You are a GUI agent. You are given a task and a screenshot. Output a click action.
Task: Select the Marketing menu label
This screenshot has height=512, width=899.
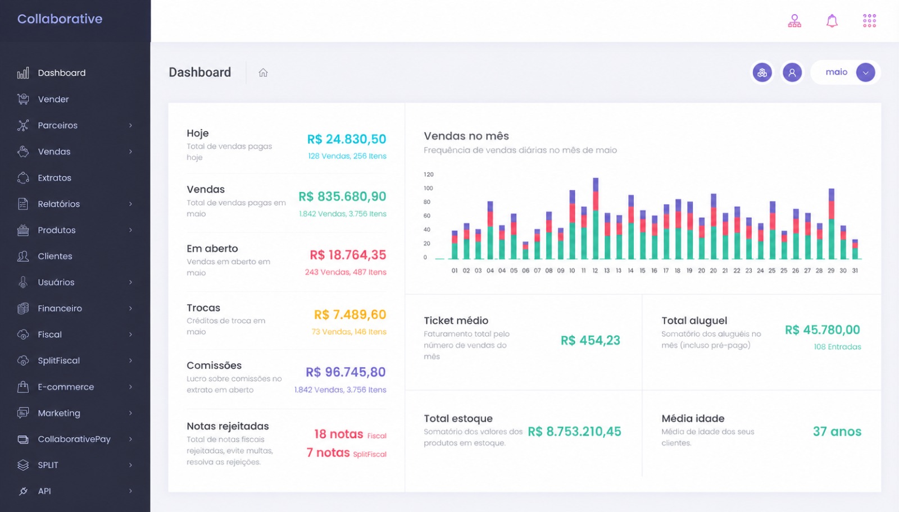click(59, 413)
